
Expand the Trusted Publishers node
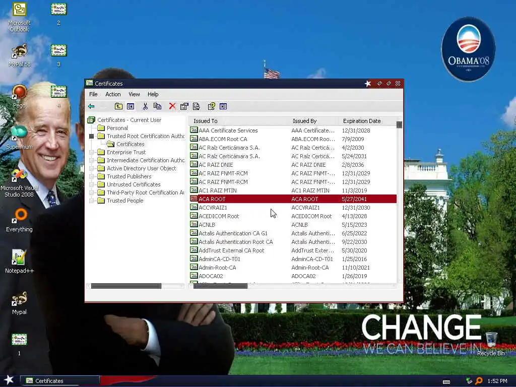tap(92, 176)
